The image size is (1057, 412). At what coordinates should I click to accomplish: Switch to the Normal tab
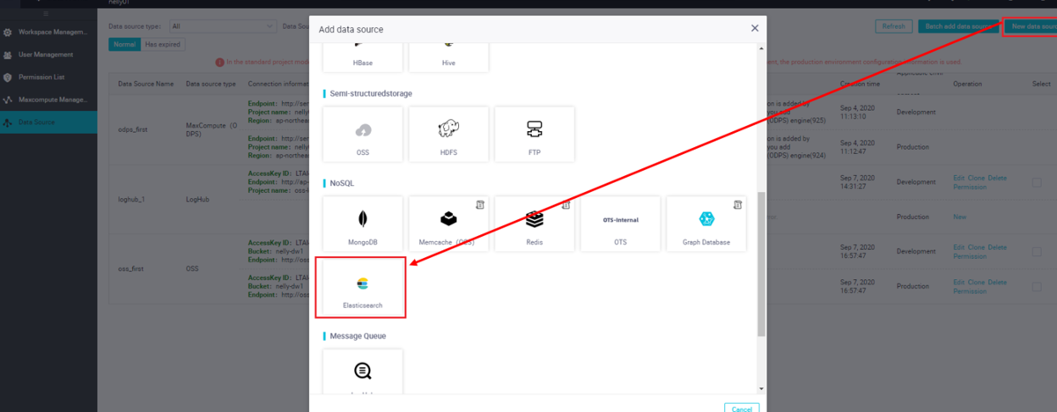click(x=124, y=44)
